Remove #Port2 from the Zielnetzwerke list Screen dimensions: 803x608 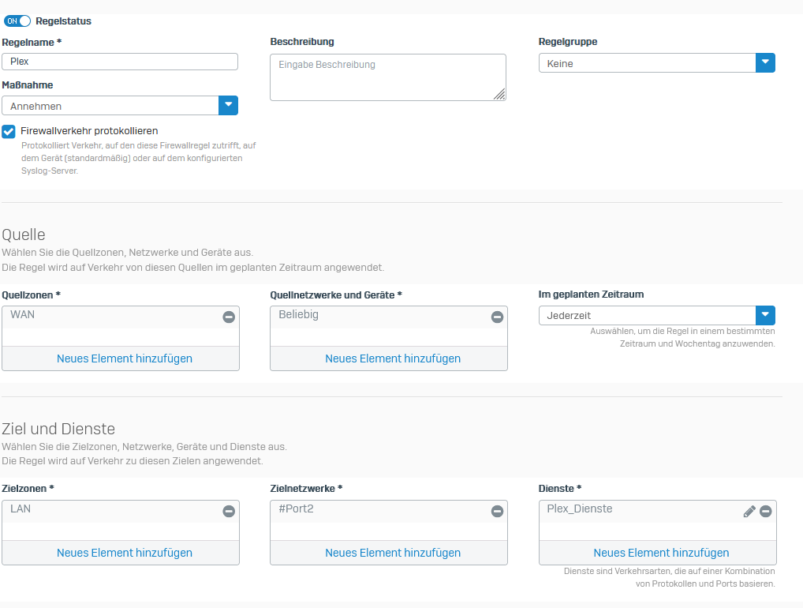tap(497, 511)
